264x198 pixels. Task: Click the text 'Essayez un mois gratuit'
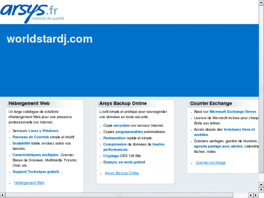[x=124, y=162]
